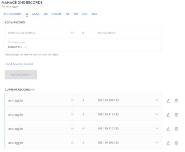Delete the 185.199.111.153 record
185x152 pixels.
(176, 115)
